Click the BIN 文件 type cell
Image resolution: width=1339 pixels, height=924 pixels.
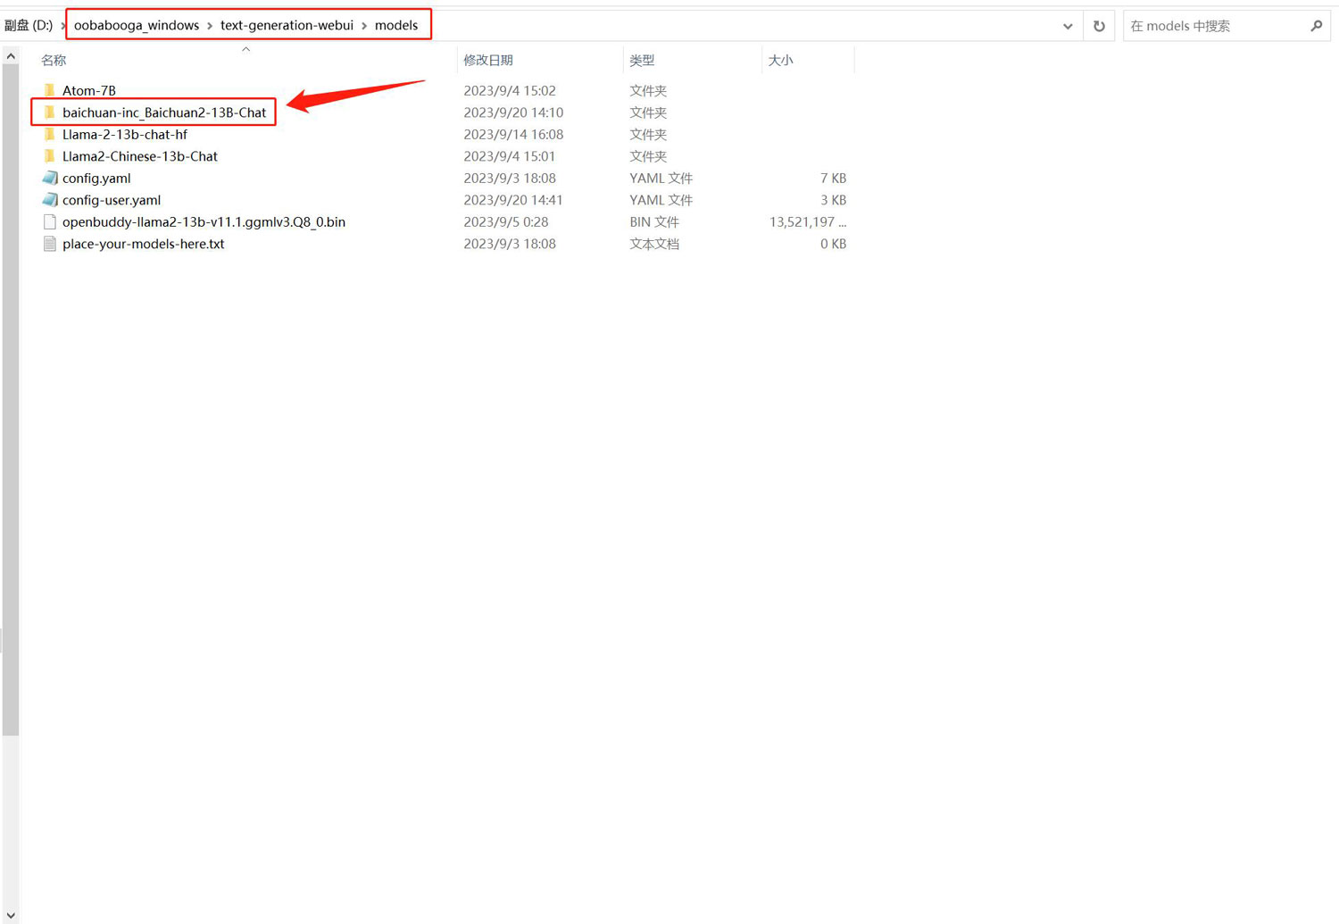pos(654,221)
